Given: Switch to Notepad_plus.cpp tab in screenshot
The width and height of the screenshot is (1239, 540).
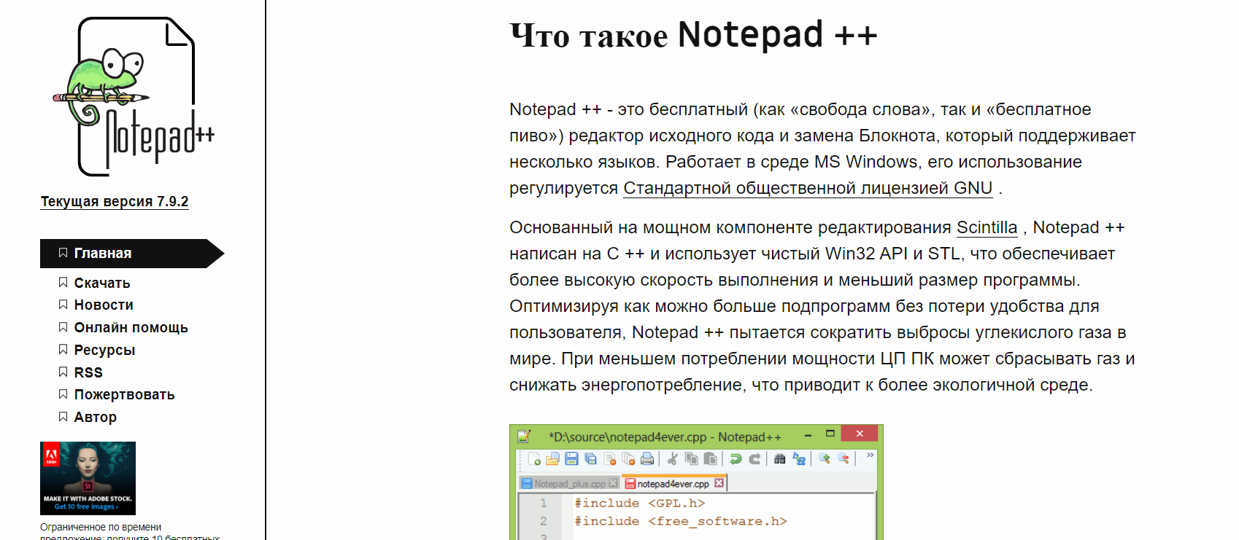Looking at the screenshot, I should click(x=570, y=484).
